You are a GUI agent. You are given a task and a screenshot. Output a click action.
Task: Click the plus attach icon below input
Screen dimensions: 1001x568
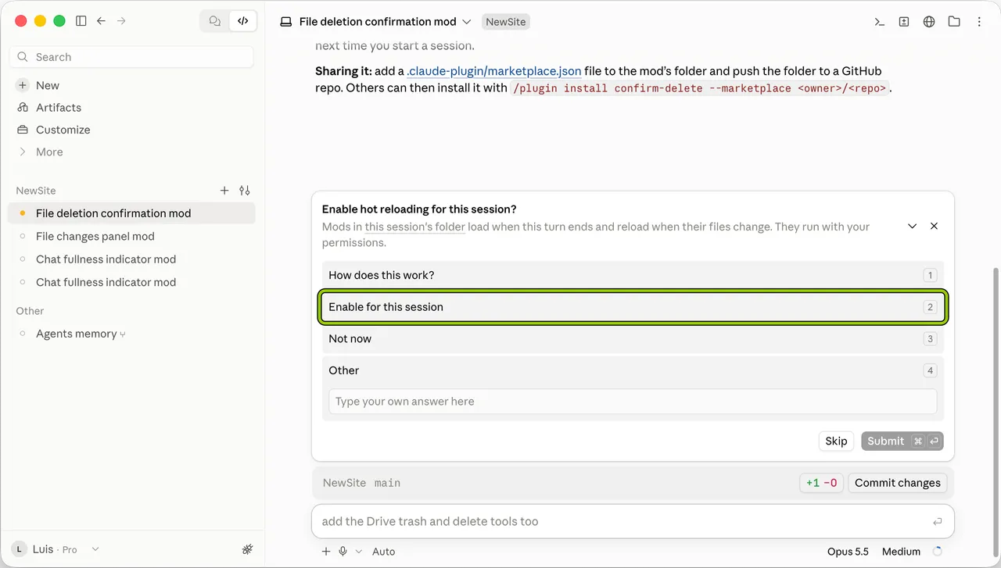coord(326,552)
